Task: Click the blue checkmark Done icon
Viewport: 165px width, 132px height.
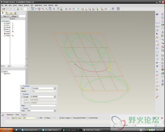Action: (157, 63)
